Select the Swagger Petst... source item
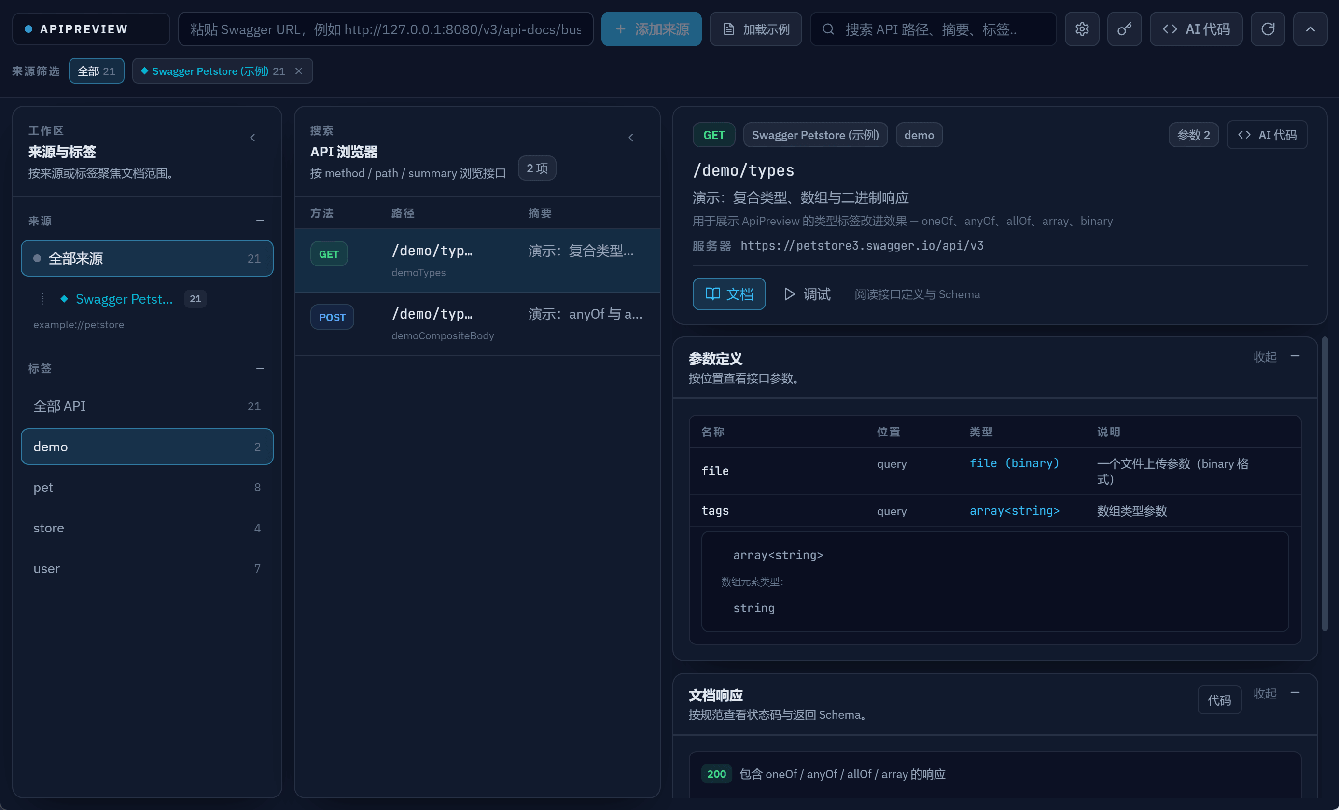The image size is (1339, 810). tap(124, 298)
